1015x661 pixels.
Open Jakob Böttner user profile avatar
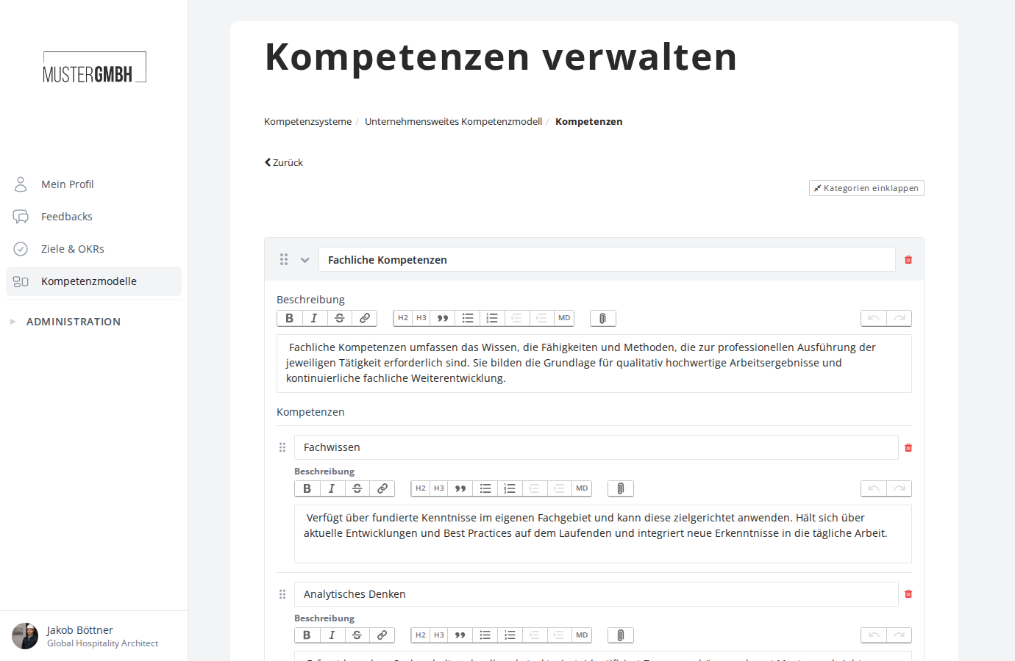point(25,636)
